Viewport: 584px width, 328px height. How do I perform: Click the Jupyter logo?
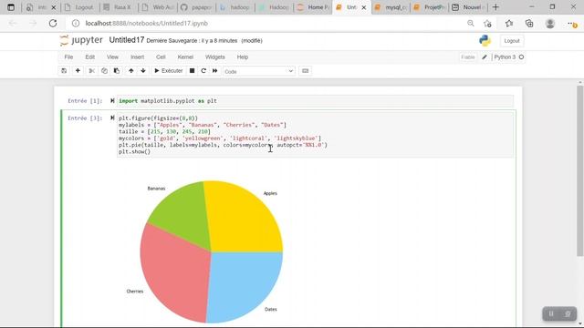tap(81, 40)
